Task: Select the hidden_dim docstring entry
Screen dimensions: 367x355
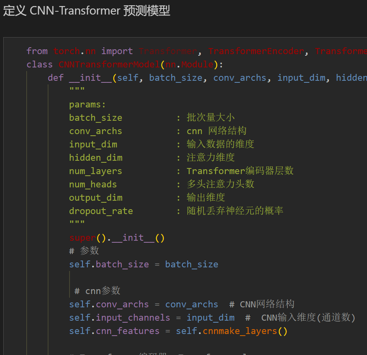Action: 95,158
